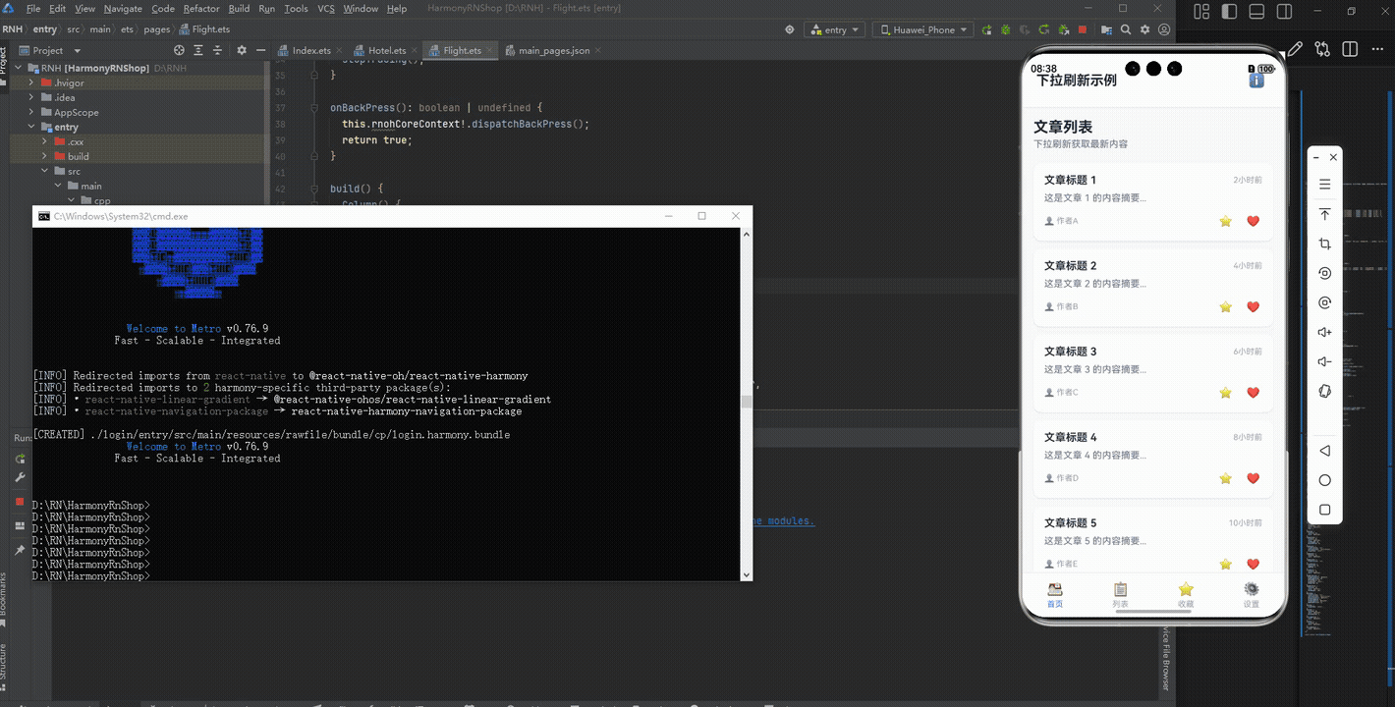Click the red Stop icon in IDE toolbar

1082,29
